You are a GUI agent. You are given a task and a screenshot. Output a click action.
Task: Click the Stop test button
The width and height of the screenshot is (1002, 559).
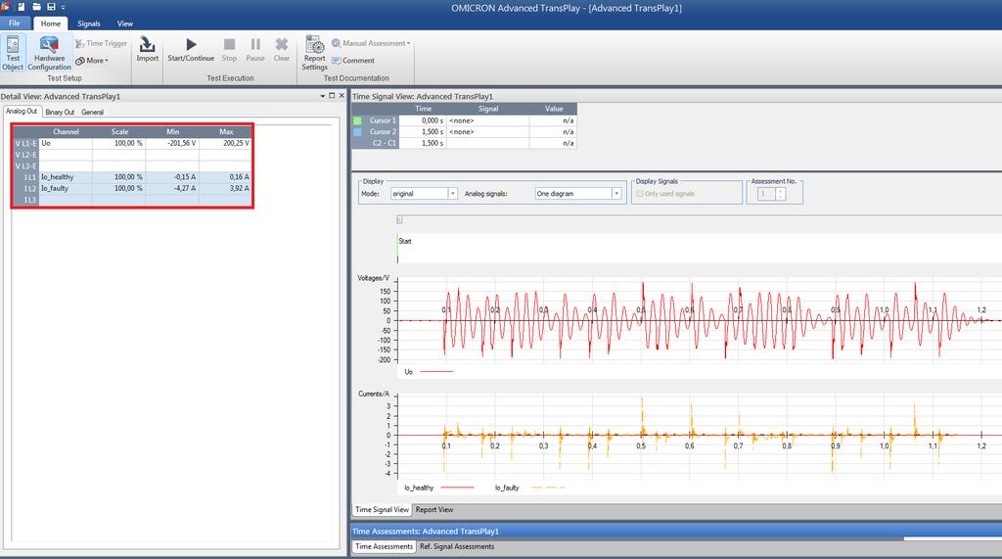(229, 49)
